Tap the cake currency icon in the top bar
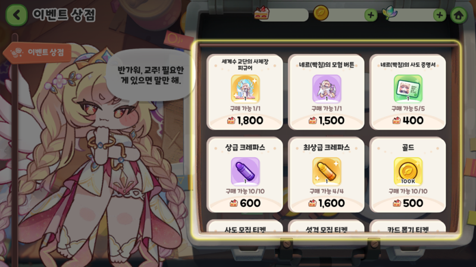This screenshot has height=267, width=476. pyautogui.click(x=261, y=13)
